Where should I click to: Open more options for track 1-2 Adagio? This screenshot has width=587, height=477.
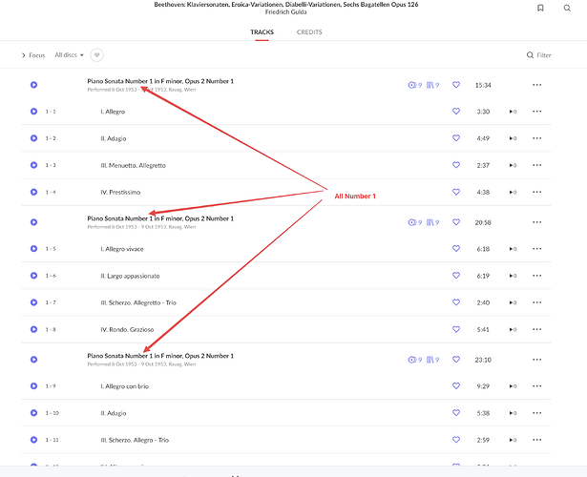tap(536, 138)
